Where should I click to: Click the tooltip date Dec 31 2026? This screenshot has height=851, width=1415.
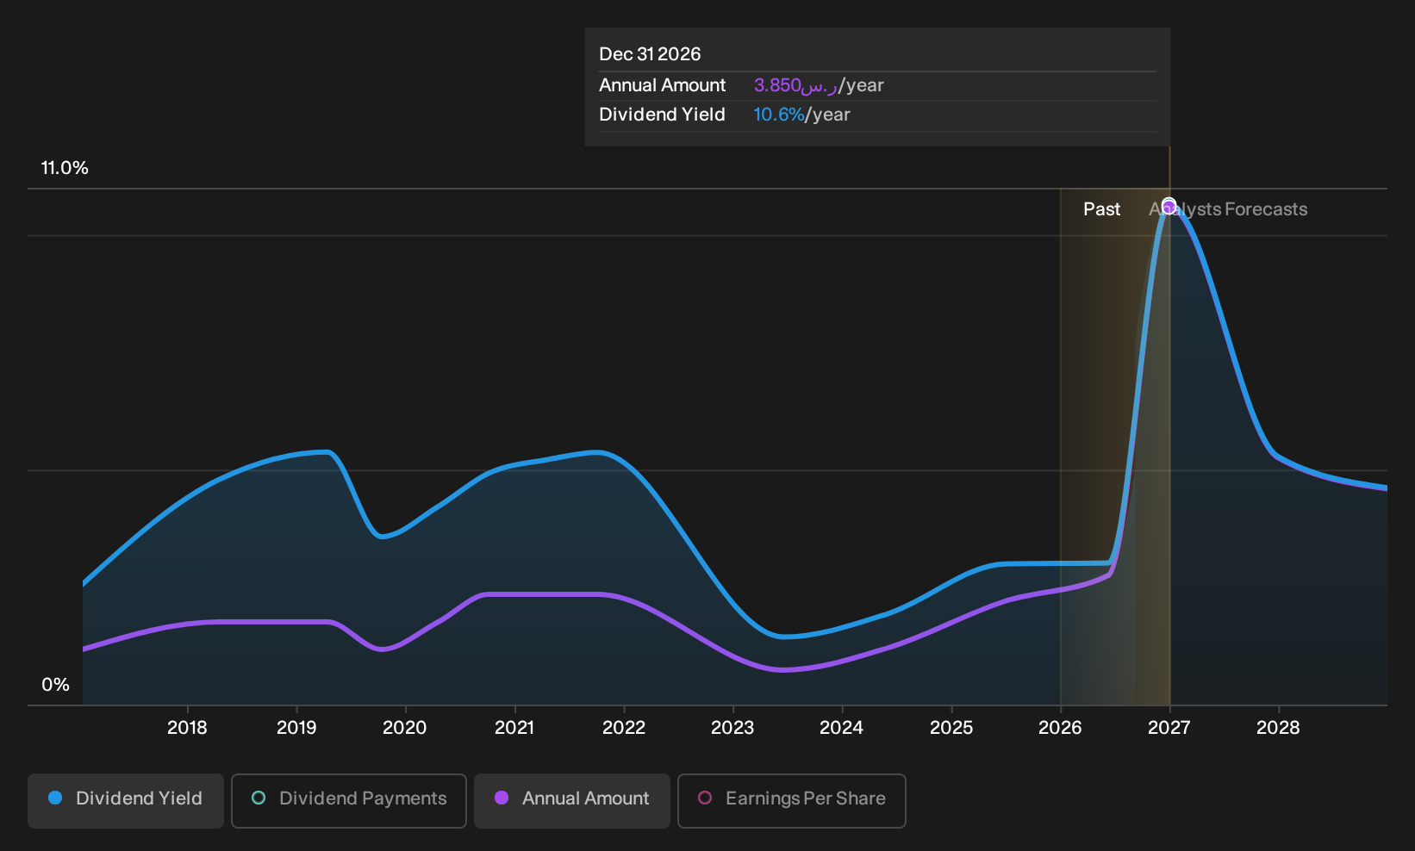(650, 54)
